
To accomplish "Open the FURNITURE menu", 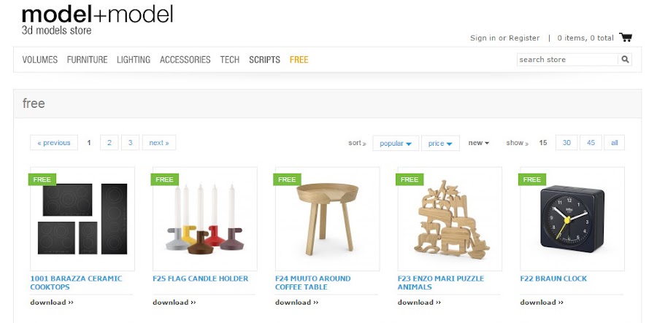I will pos(87,59).
